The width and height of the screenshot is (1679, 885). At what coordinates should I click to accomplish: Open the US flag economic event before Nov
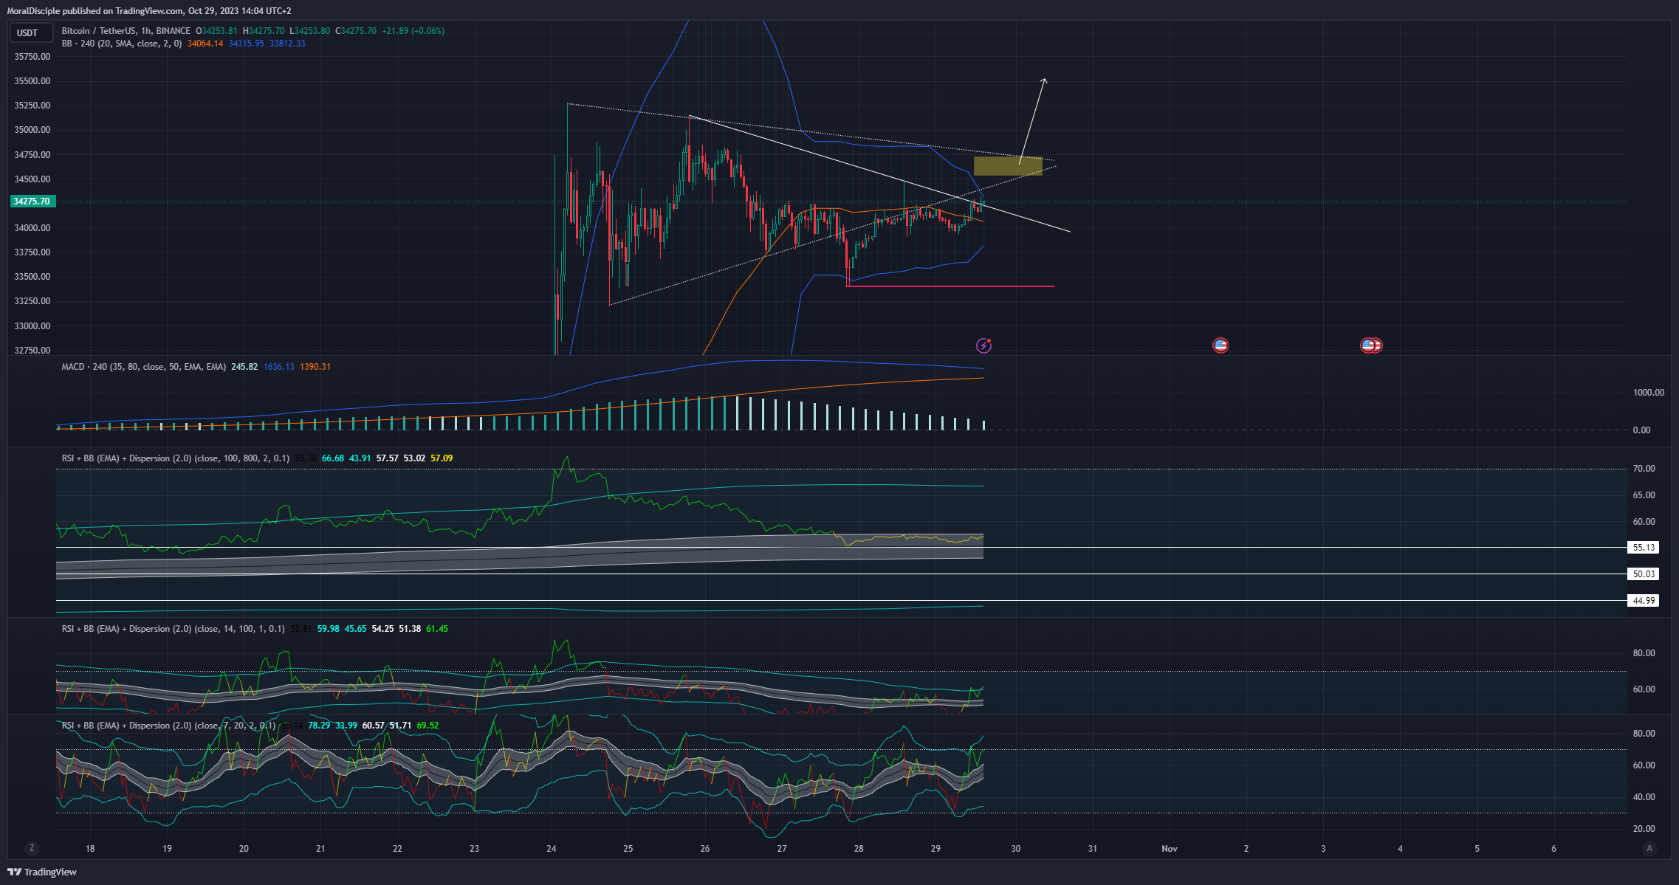click(1220, 345)
